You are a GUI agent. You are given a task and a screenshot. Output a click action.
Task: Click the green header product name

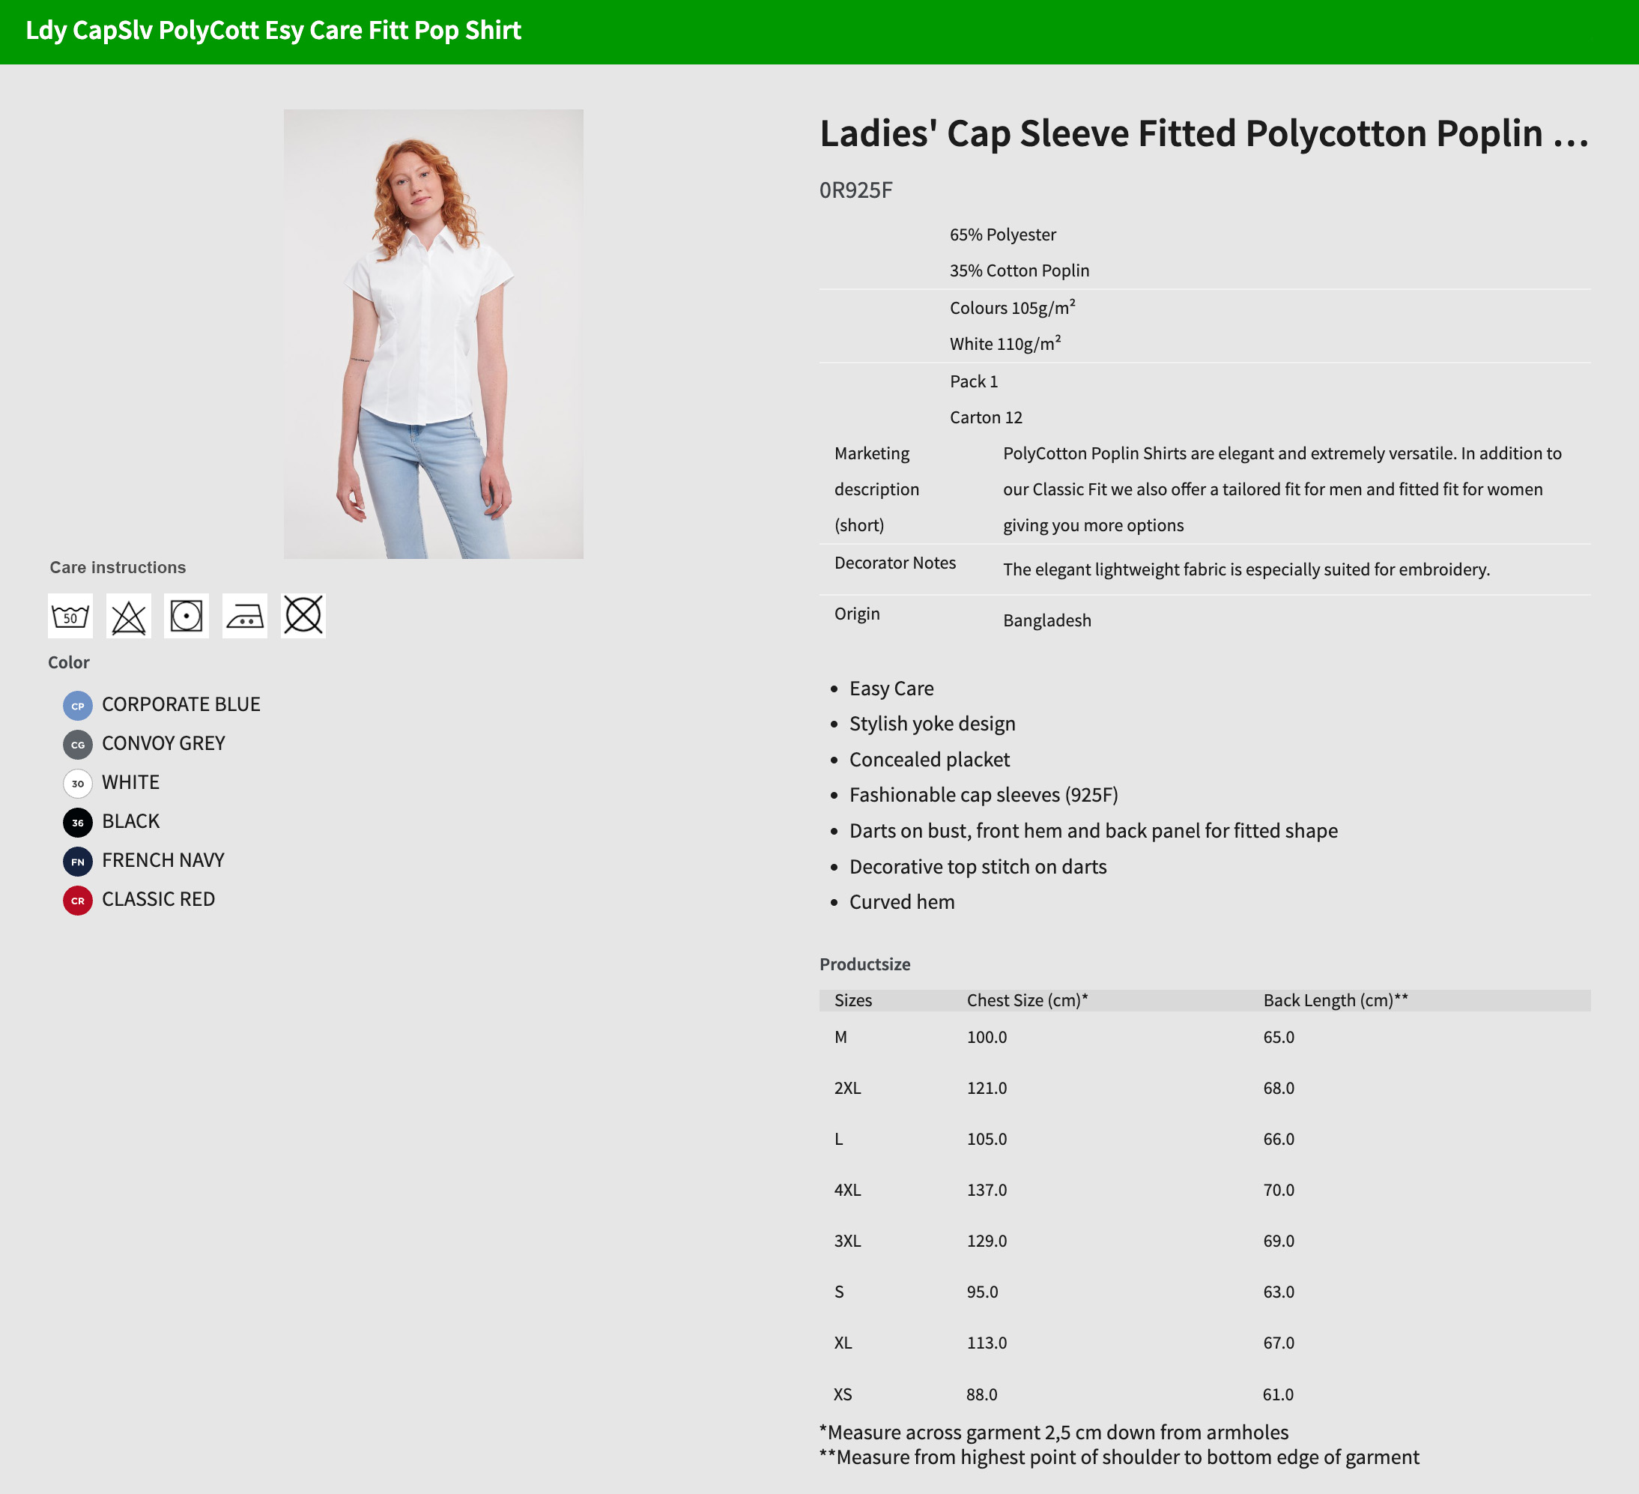tap(273, 31)
